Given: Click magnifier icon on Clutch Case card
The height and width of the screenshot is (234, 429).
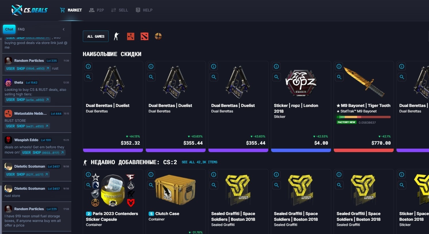Looking at the screenshot, I should tap(151, 185).
